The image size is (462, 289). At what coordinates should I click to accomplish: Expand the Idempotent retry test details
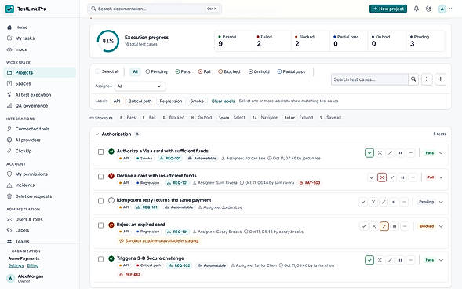click(x=441, y=202)
